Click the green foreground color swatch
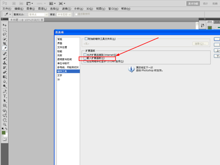 4,132
